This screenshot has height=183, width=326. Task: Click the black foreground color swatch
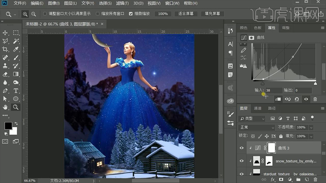pos(8,126)
